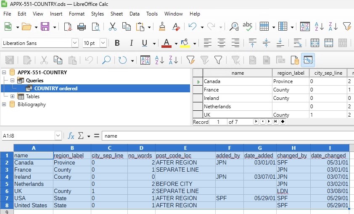354x214 pixels.
Task: Select spreadsheet column header E
Action: click(x=185, y=148)
